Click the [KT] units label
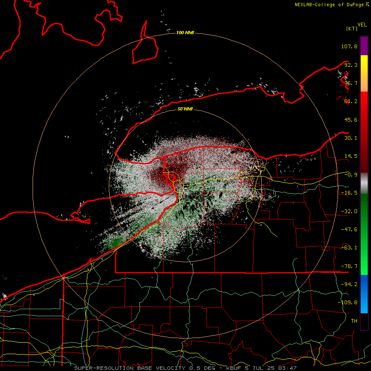The image size is (371, 371). [352, 28]
